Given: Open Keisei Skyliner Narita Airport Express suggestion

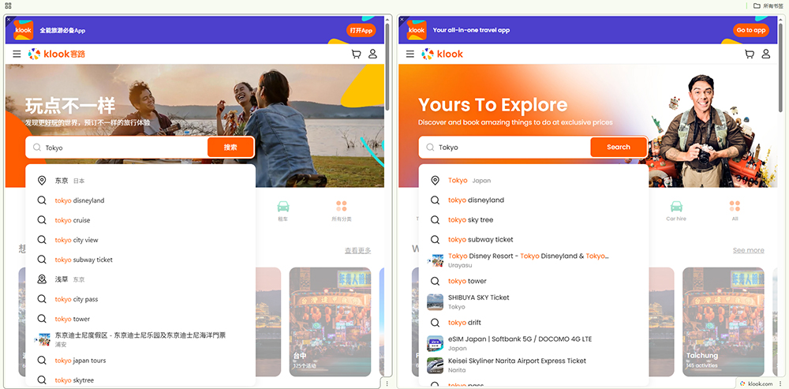Looking at the screenshot, I should 533,365.
